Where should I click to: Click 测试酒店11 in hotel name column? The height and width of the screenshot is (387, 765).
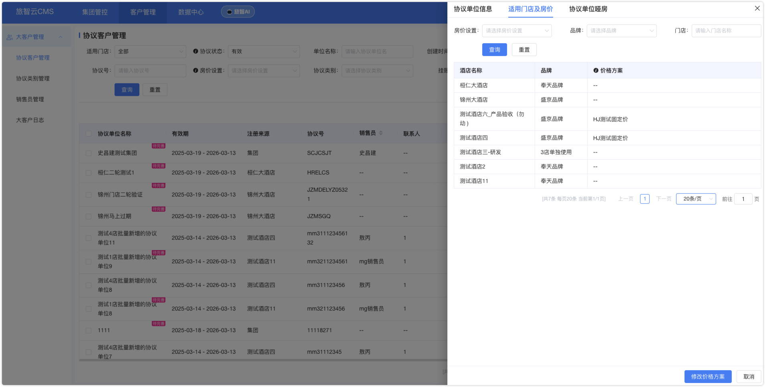(474, 181)
